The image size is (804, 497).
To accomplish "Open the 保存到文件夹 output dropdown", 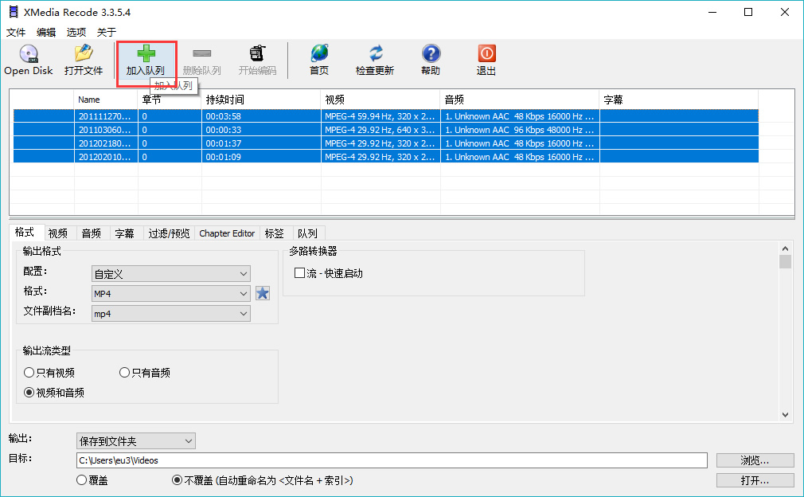I will click(136, 441).
